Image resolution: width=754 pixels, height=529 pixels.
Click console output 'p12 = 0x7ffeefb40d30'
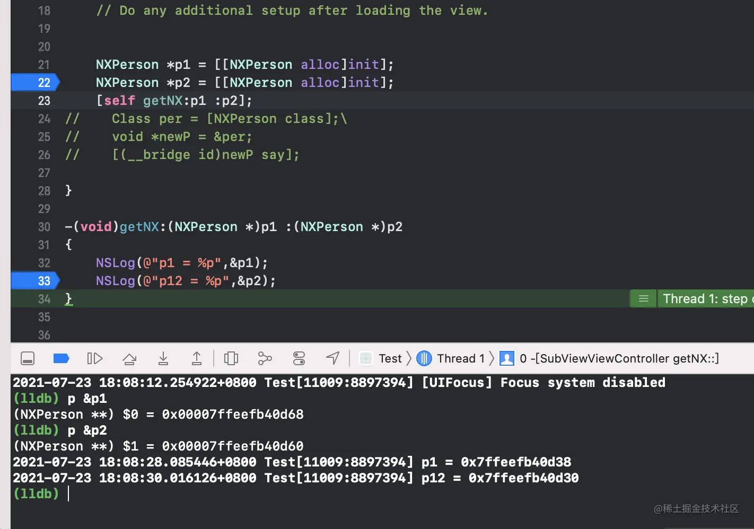[500, 478]
